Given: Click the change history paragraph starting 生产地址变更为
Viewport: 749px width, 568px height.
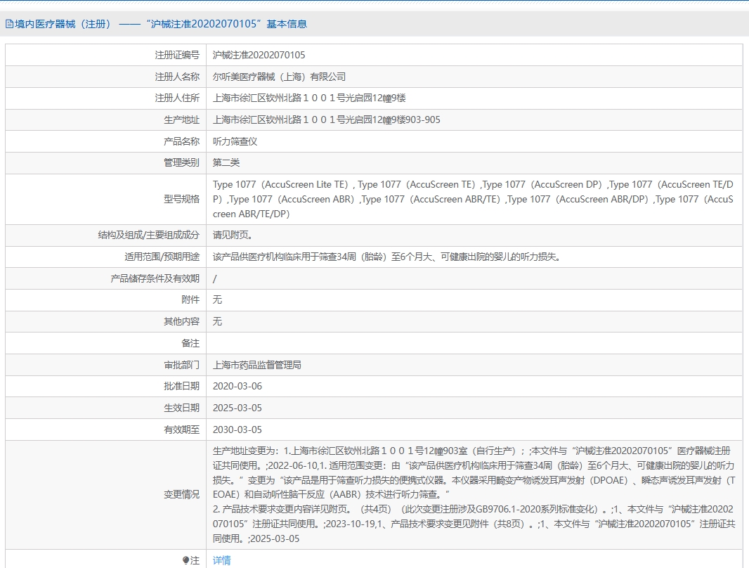Looking at the screenshot, I should tap(474, 494).
